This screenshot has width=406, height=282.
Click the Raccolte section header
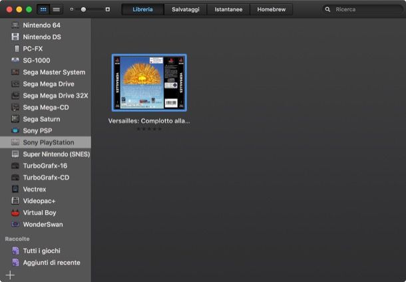click(17, 239)
